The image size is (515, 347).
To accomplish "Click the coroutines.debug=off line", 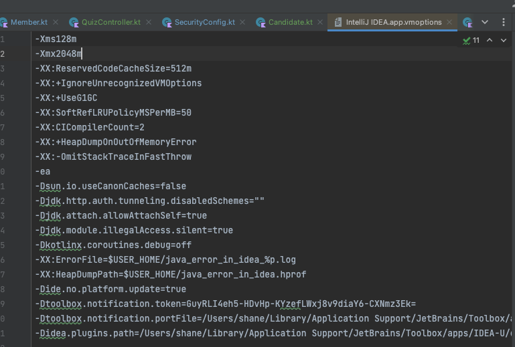I will click(x=113, y=245).
